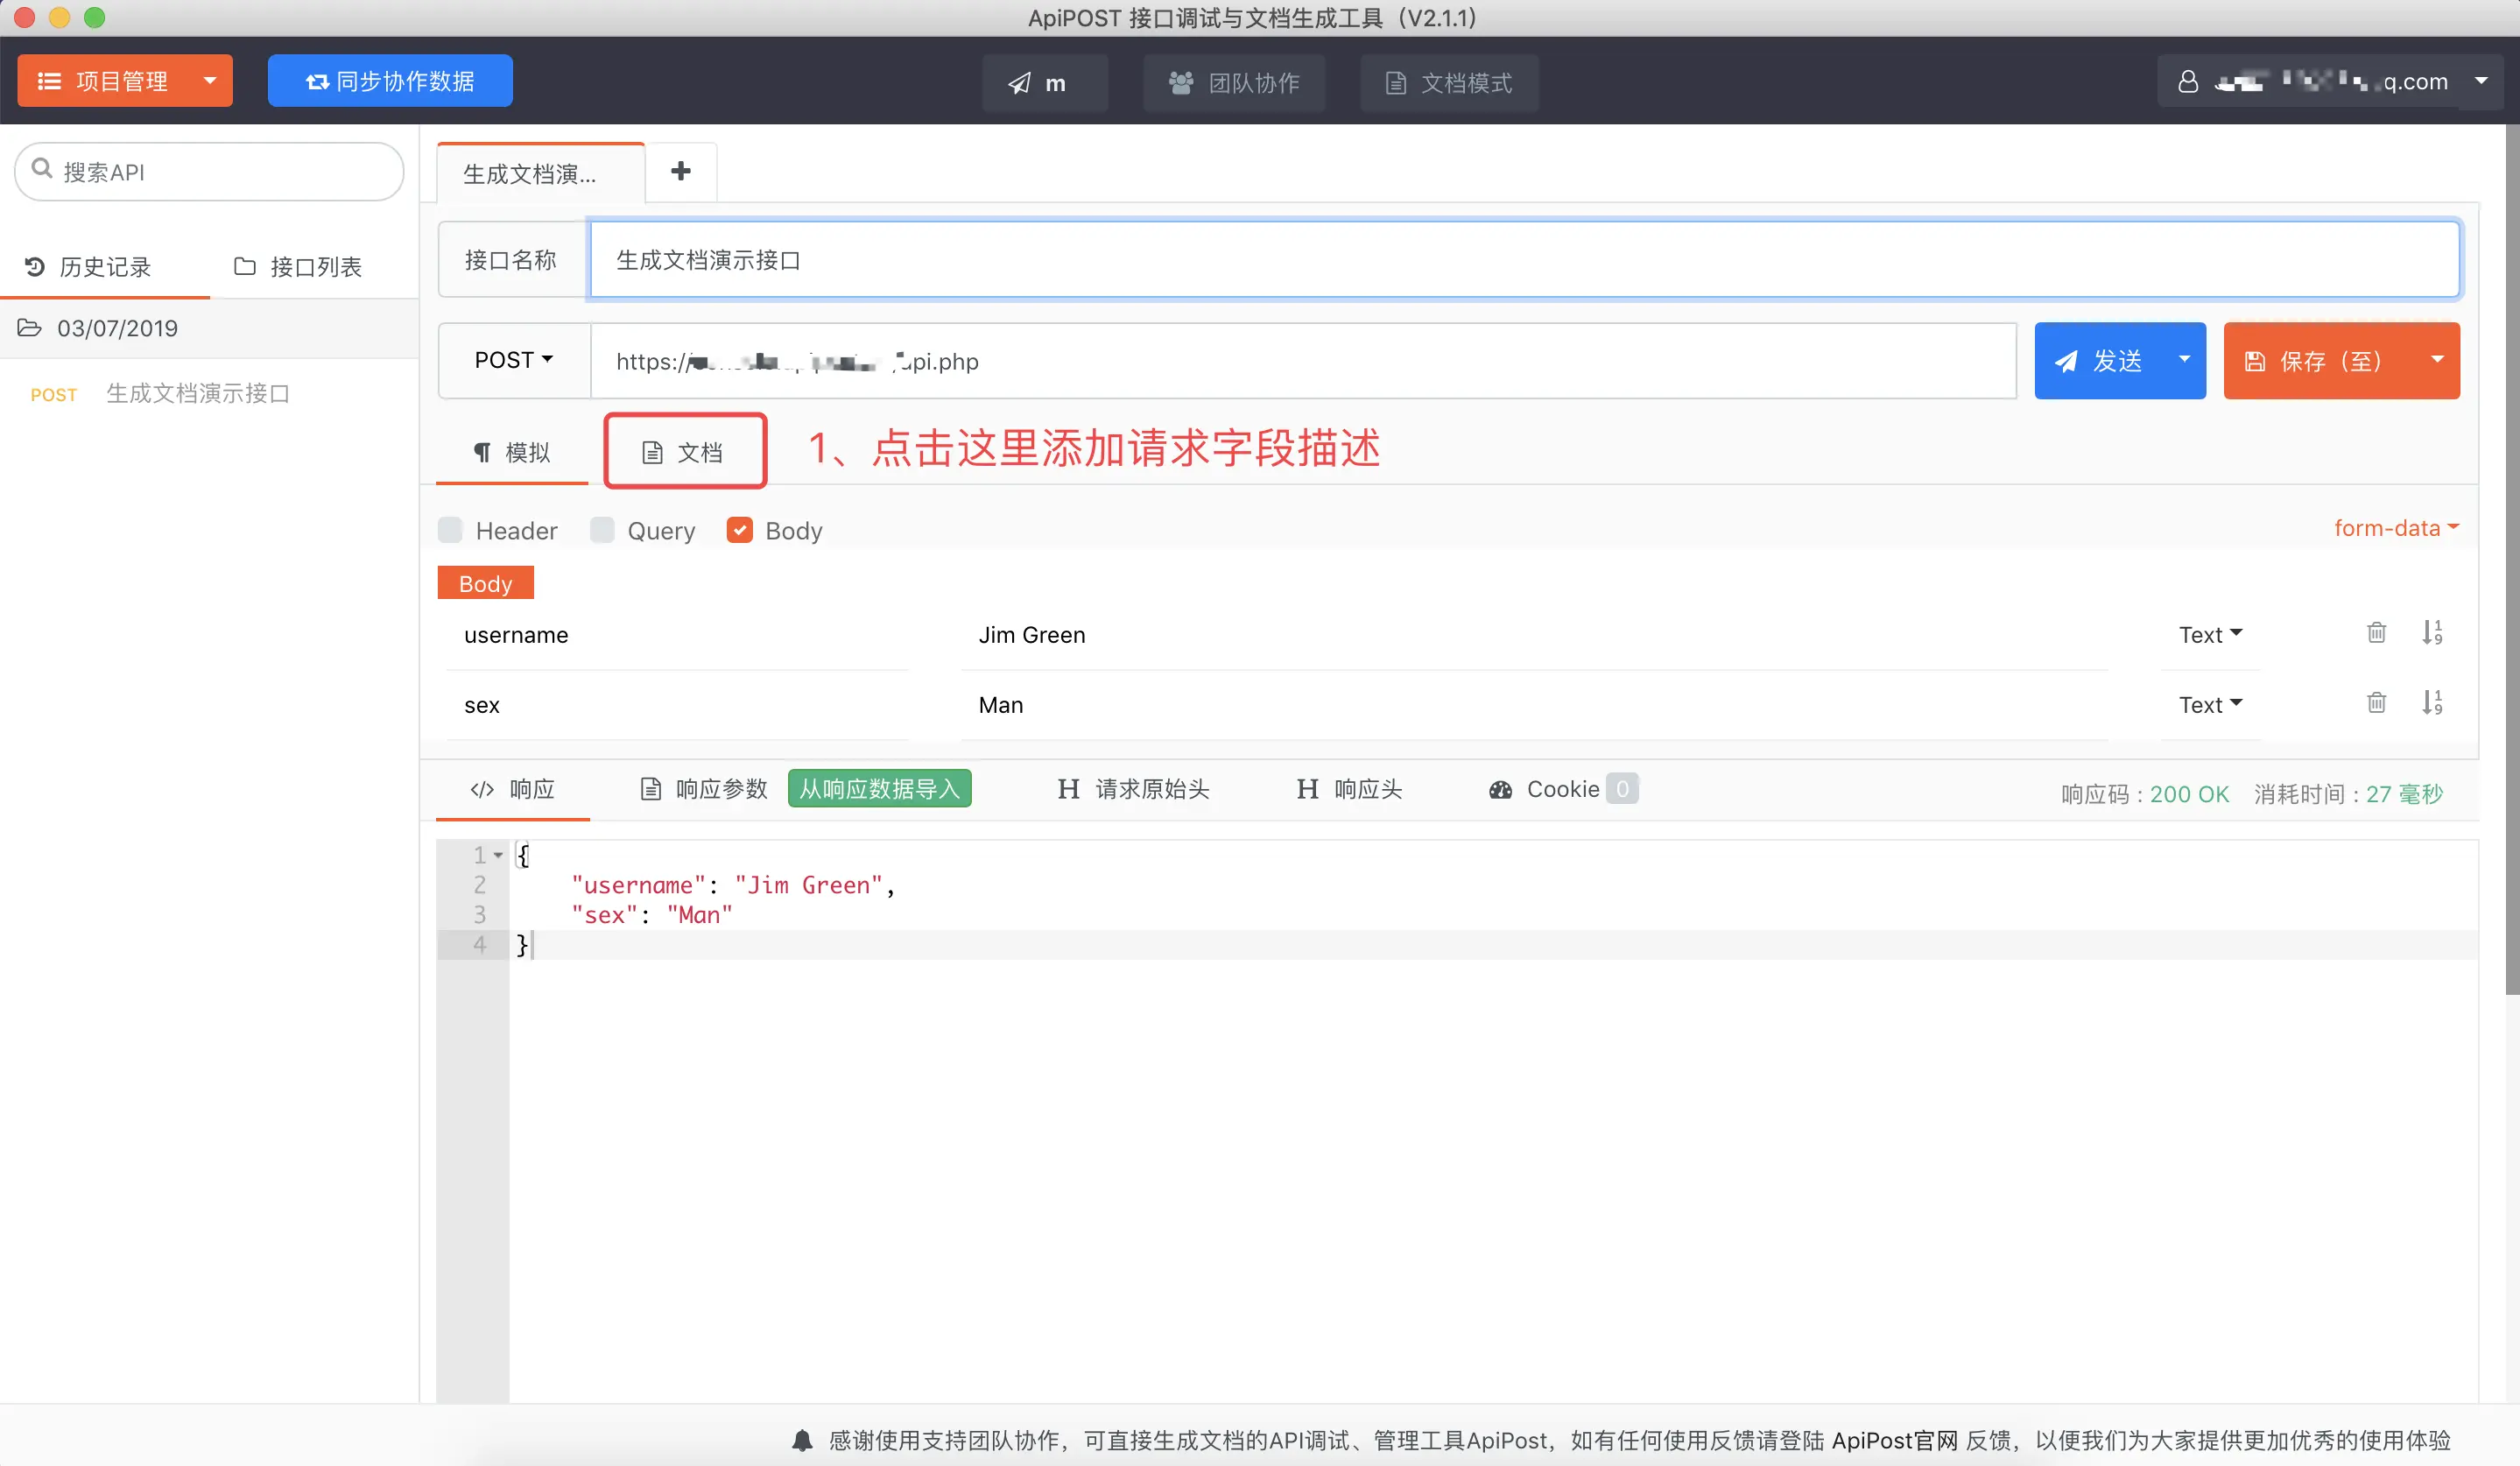Click the sort icon in sex row

(x=2432, y=703)
